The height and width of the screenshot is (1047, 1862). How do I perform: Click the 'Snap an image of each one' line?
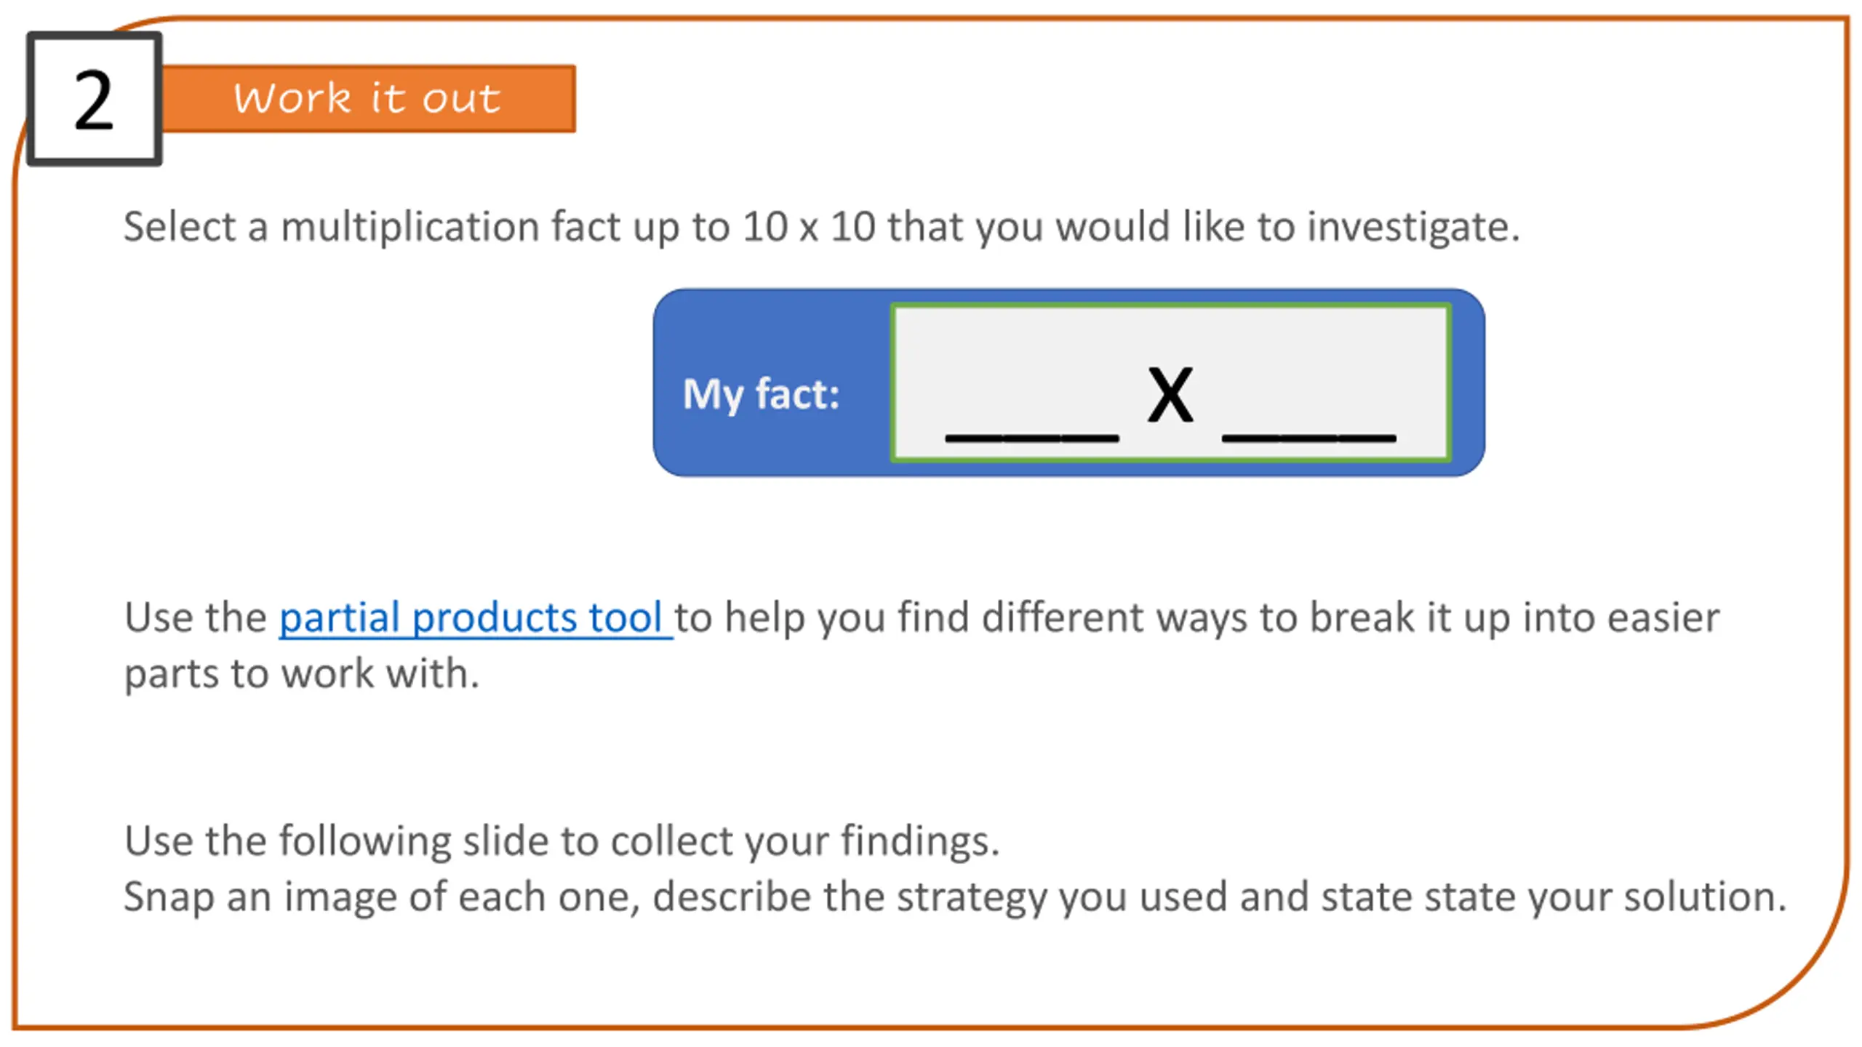(955, 897)
